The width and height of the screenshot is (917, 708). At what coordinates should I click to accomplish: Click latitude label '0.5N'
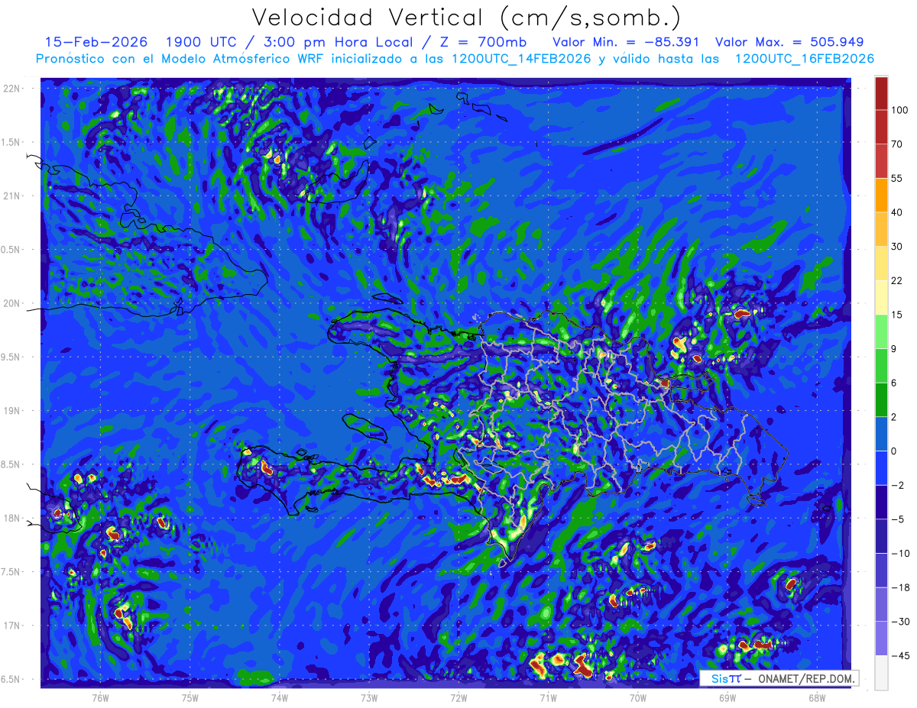pos(12,250)
